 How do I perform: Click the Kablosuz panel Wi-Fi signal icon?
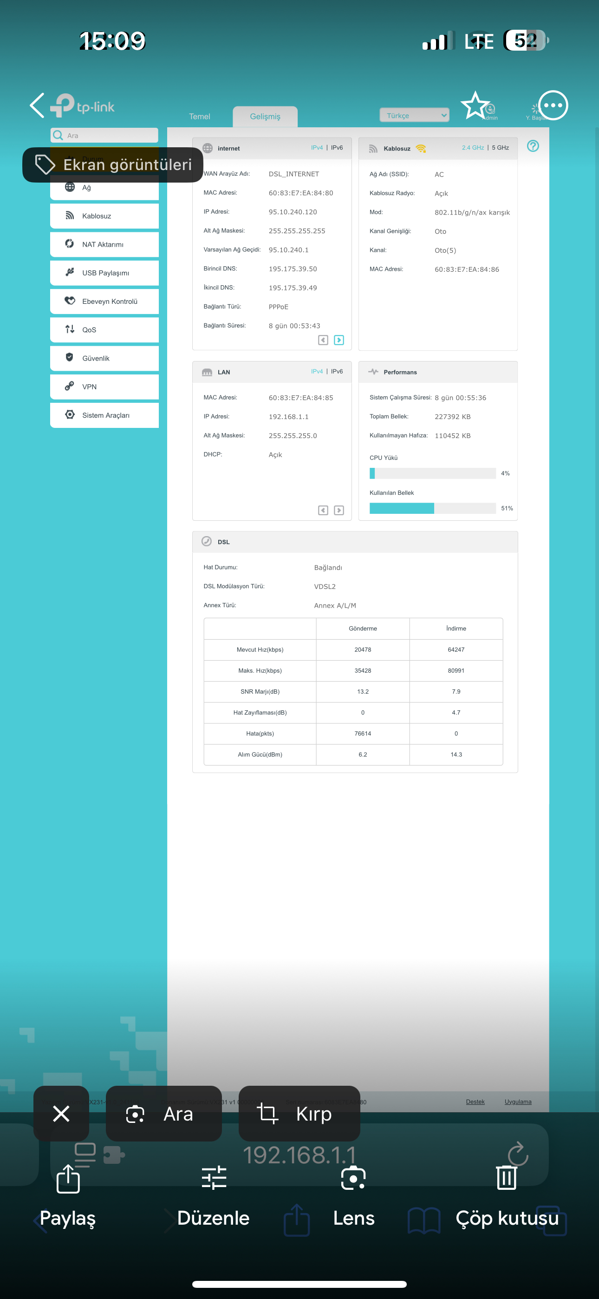click(421, 148)
